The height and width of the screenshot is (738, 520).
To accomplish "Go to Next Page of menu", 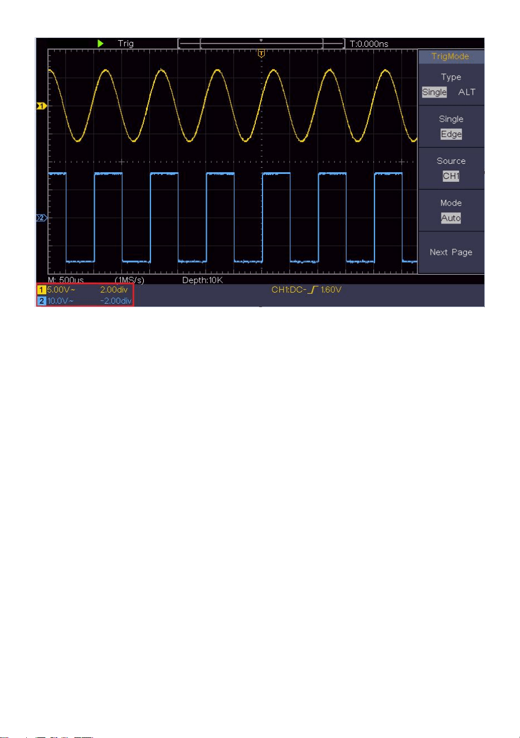I will tap(451, 253).
